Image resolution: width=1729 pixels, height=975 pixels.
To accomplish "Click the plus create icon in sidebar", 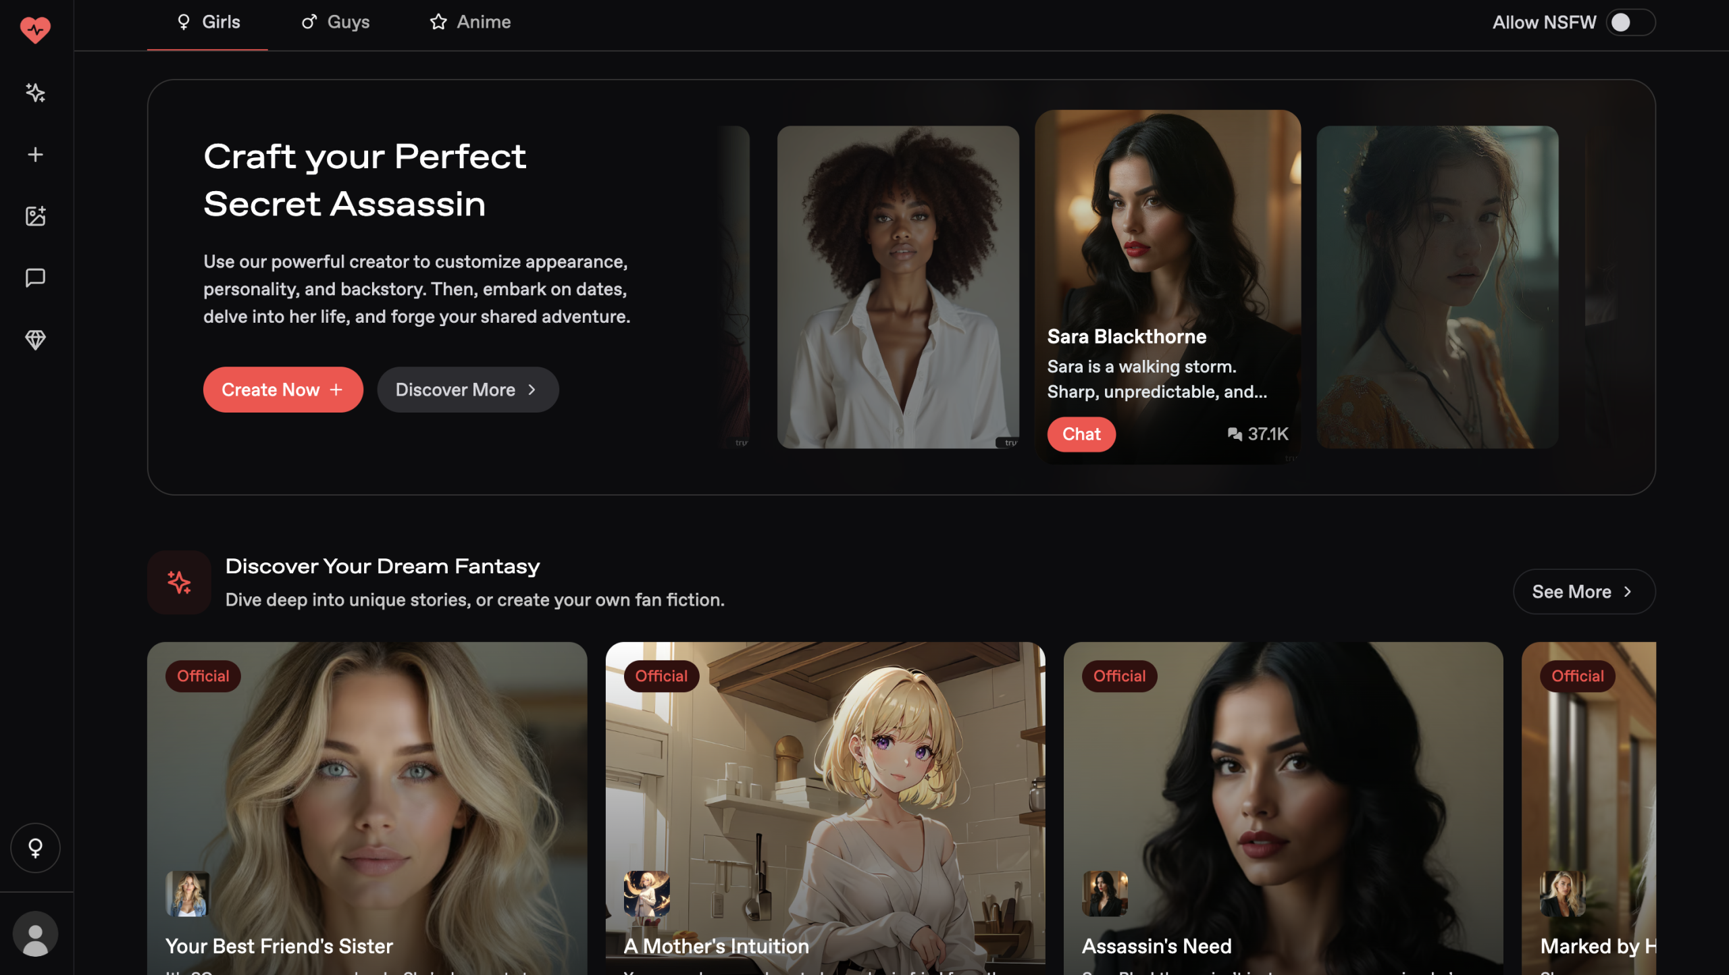I will 35,155.
